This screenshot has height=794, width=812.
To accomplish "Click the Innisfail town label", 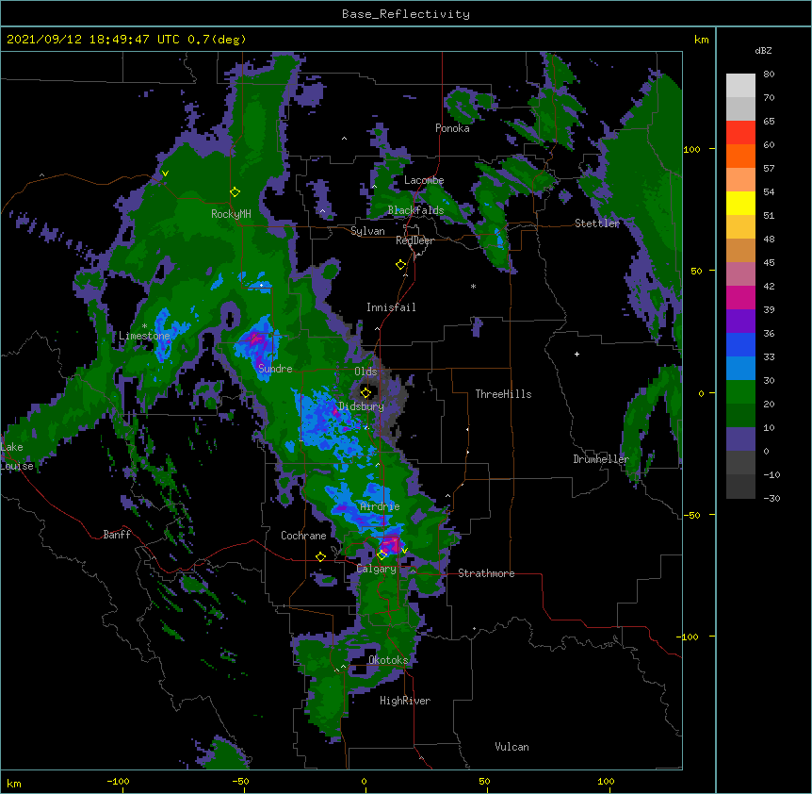I will tap(391, 307).
